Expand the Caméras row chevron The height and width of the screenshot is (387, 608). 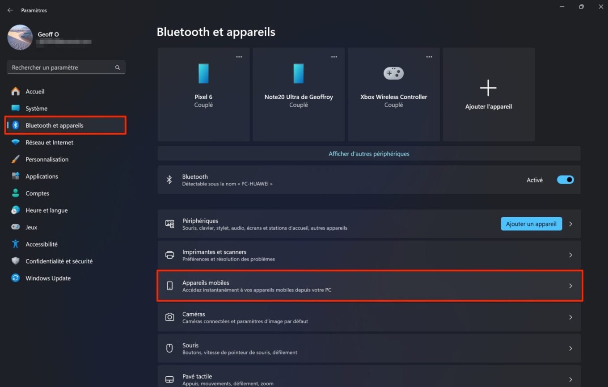click(571, 317)
